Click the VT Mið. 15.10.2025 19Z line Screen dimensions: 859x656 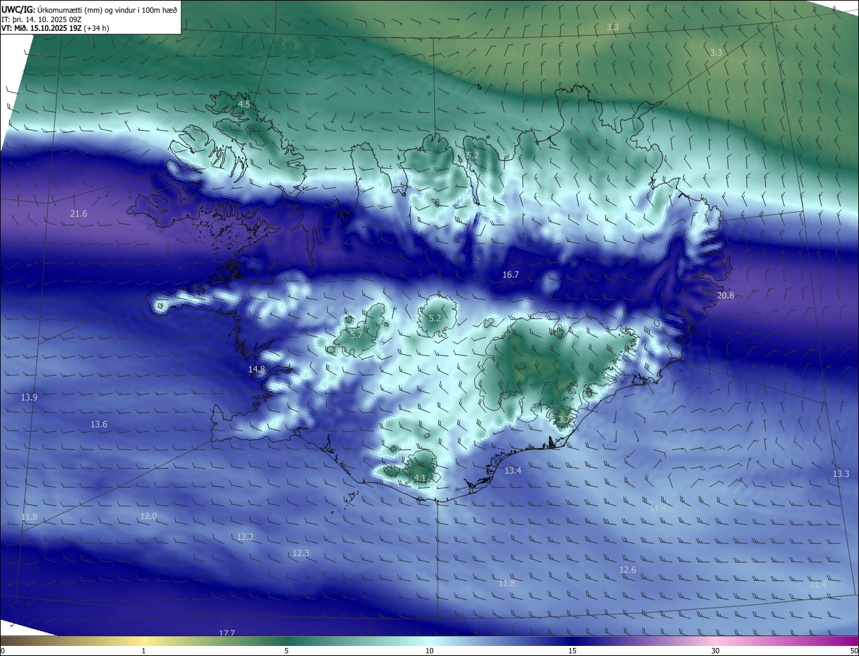(55, 28)
